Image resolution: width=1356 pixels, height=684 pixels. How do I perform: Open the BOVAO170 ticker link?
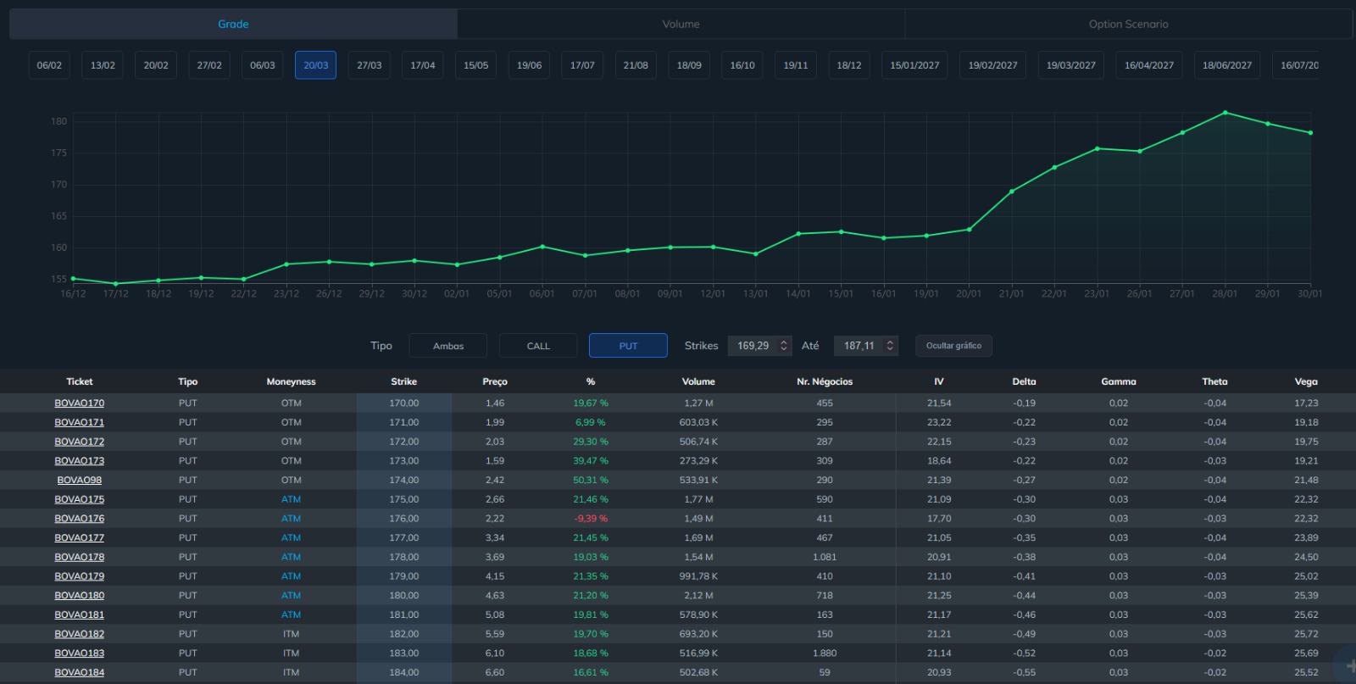80,403
